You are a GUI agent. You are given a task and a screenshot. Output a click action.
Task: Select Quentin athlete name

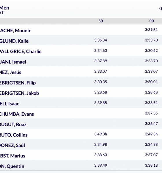[12, 166]
